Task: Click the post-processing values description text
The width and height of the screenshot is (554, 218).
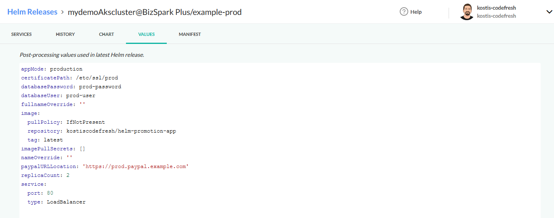Action: [x=82, y=55]
